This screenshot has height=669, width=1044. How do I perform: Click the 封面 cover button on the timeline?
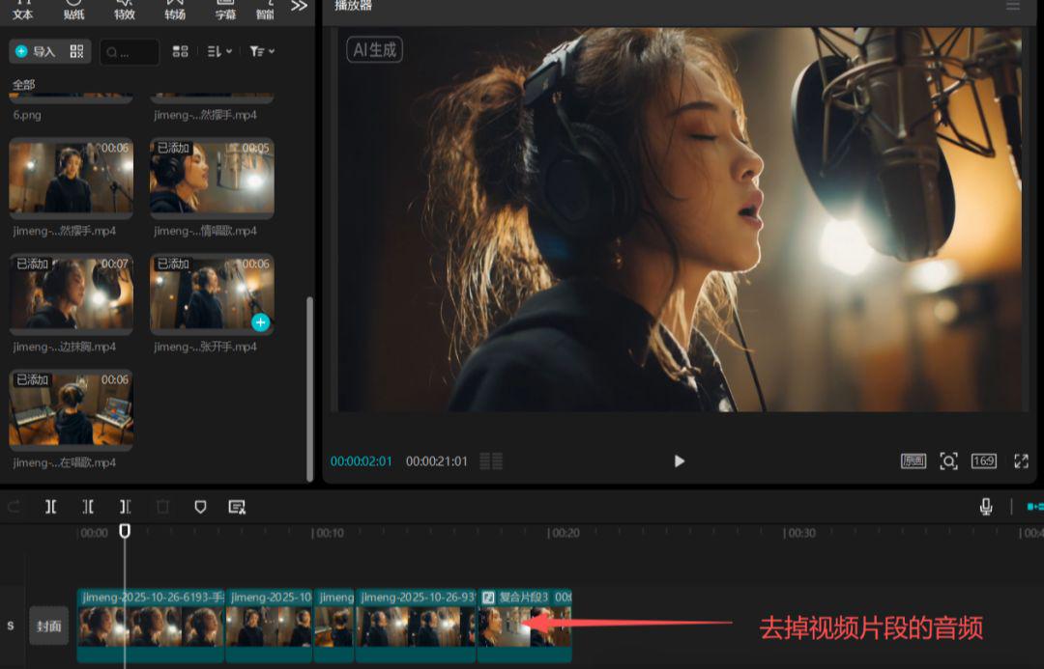(48, 625)
